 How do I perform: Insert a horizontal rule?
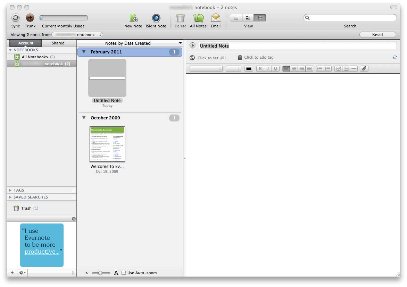point(354,69)
